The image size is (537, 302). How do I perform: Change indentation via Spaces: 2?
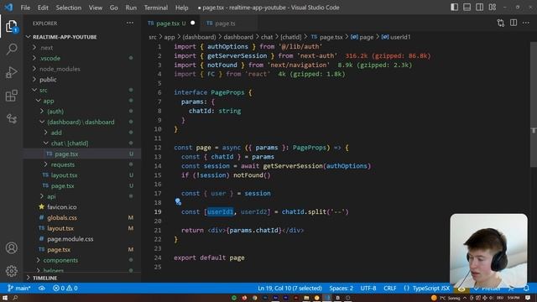(x=341, y=289)
